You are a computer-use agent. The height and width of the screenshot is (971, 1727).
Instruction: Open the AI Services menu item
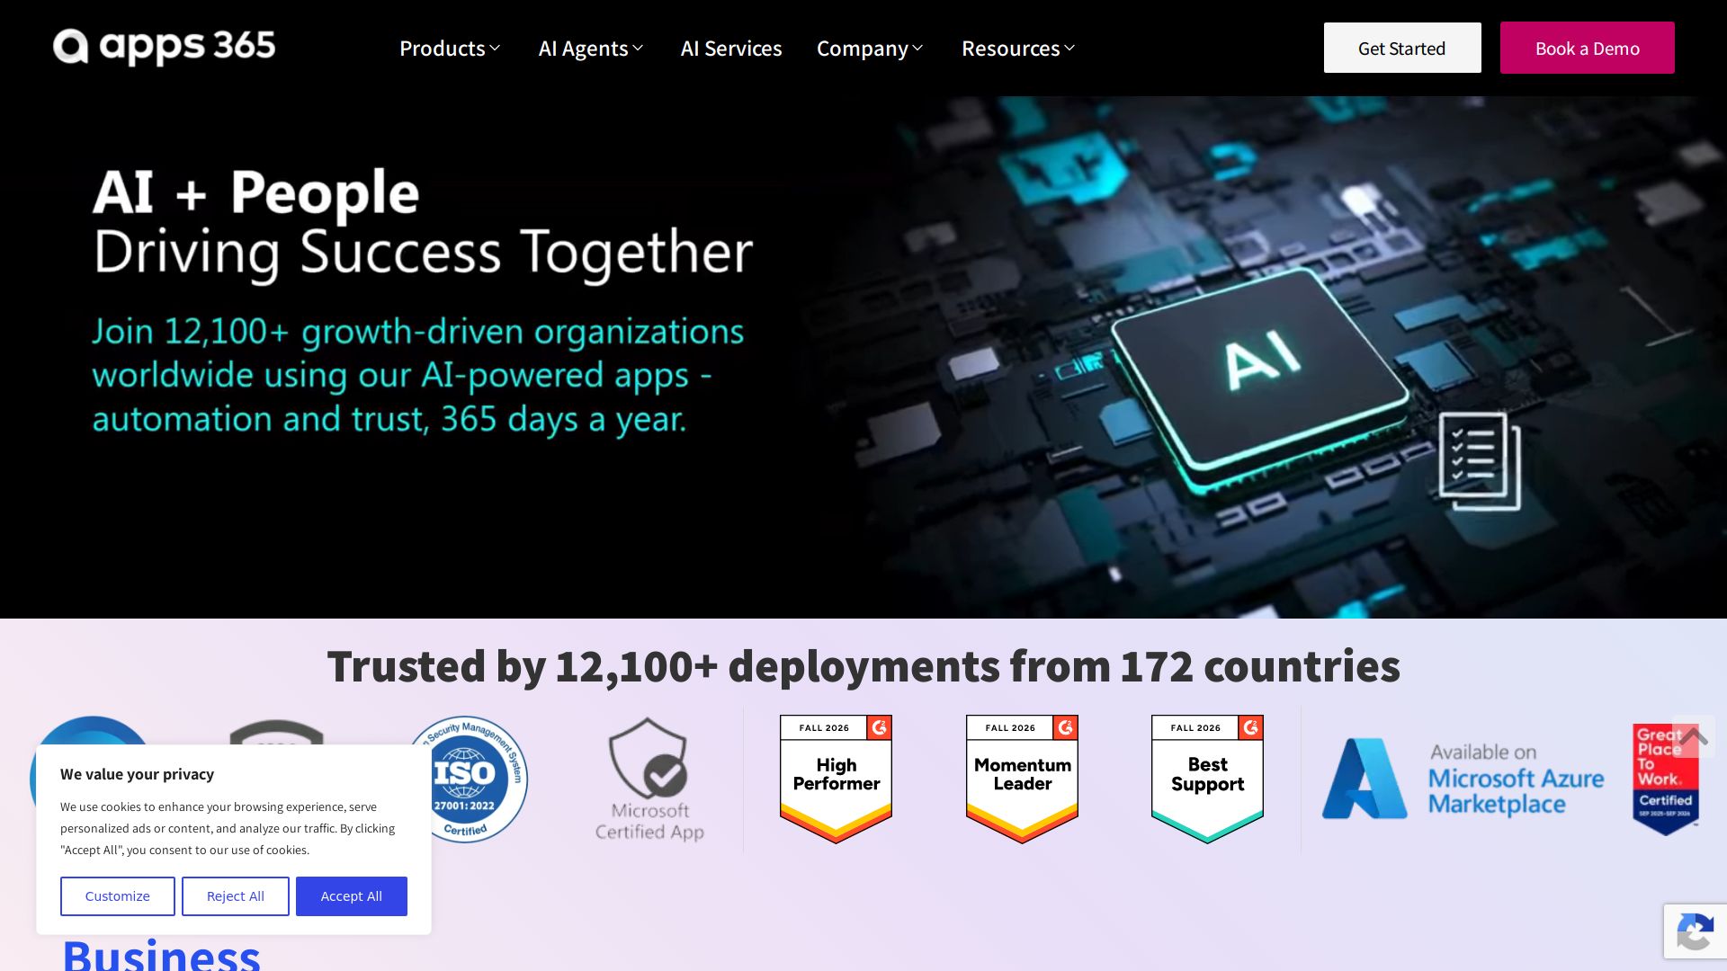point(731,48)
